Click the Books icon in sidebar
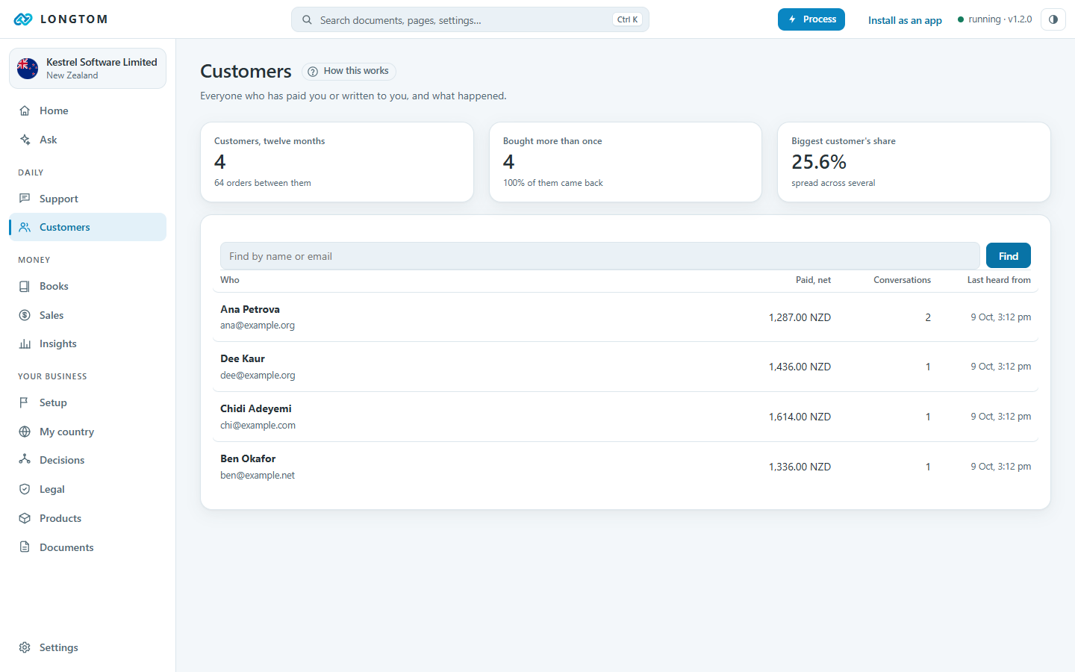The height and width of the screenshot is (672, 1075). pos(25,286)
